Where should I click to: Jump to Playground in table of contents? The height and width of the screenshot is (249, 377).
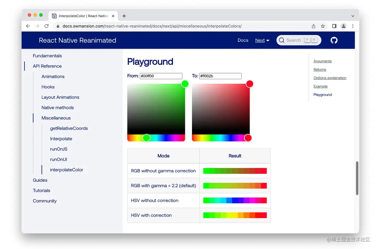(x=323, y=95)
